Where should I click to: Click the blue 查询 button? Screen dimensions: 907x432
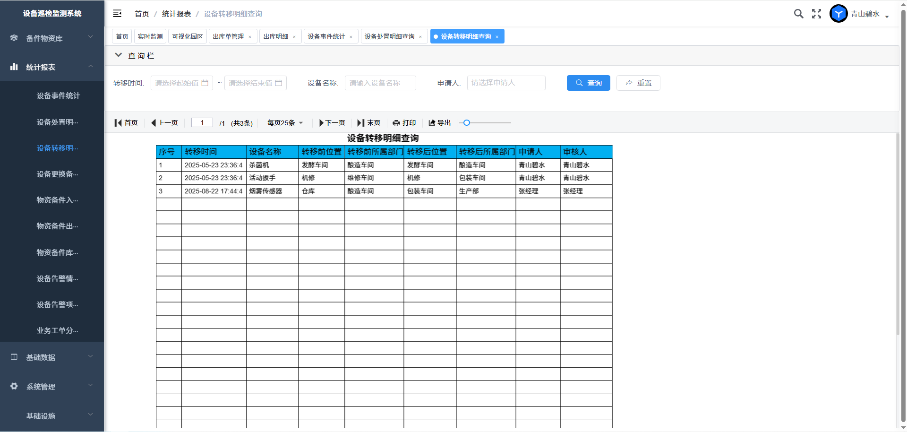click(588, 83)
